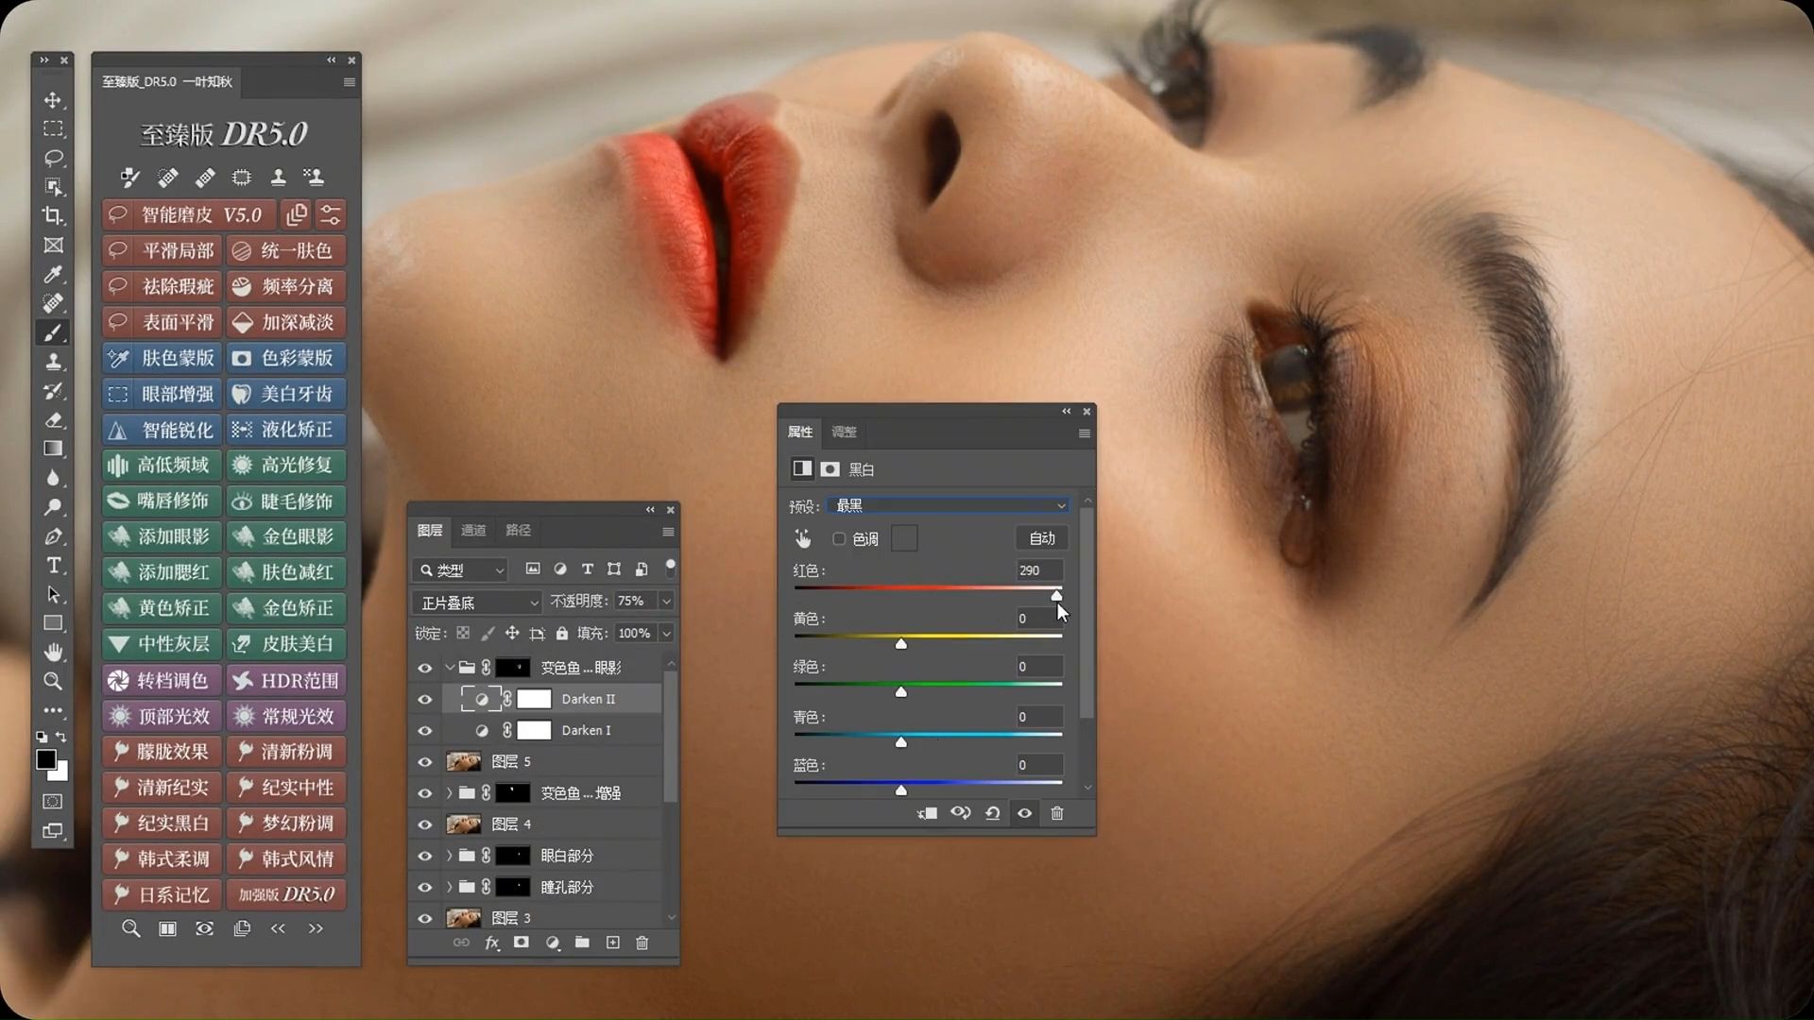Adjust the 红色 red slider handle
Viewport: 1814px width, 1020px height.
coord(1056,596)
